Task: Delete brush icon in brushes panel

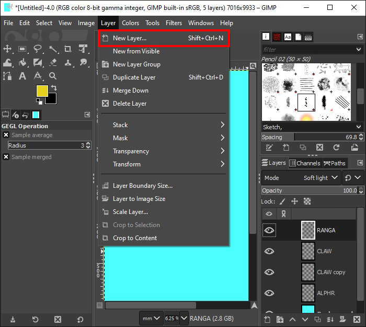Action: [319, 148]
